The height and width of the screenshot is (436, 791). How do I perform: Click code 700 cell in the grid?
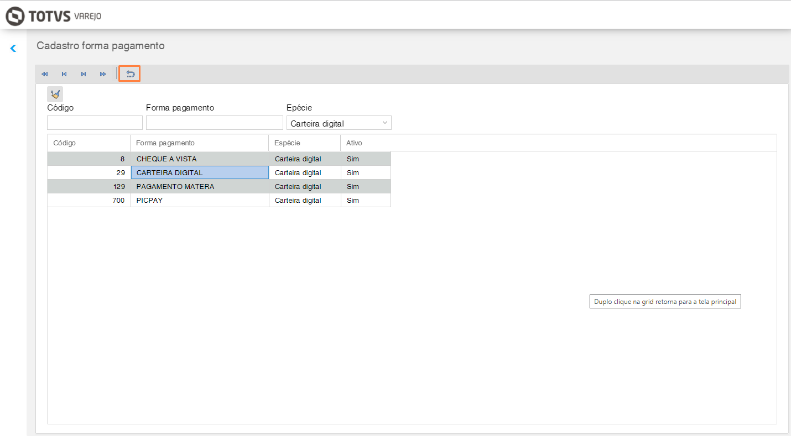tap(89, 201)
